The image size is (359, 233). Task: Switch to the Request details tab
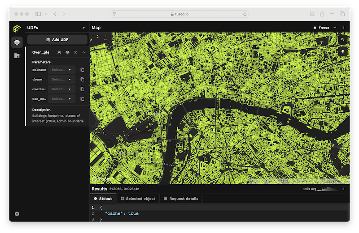pos(181,199)
